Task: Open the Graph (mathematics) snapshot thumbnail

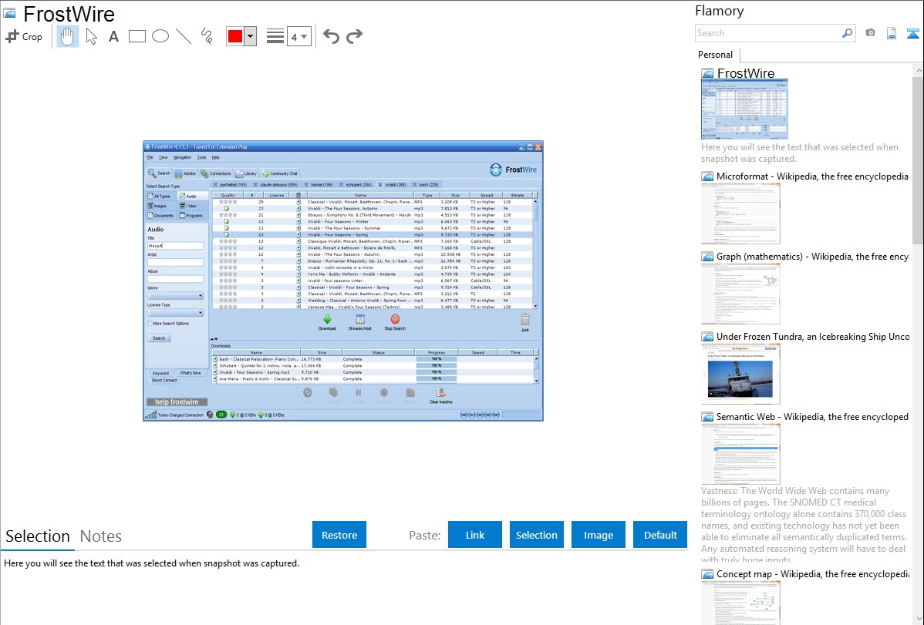Action: coord(740,294)
